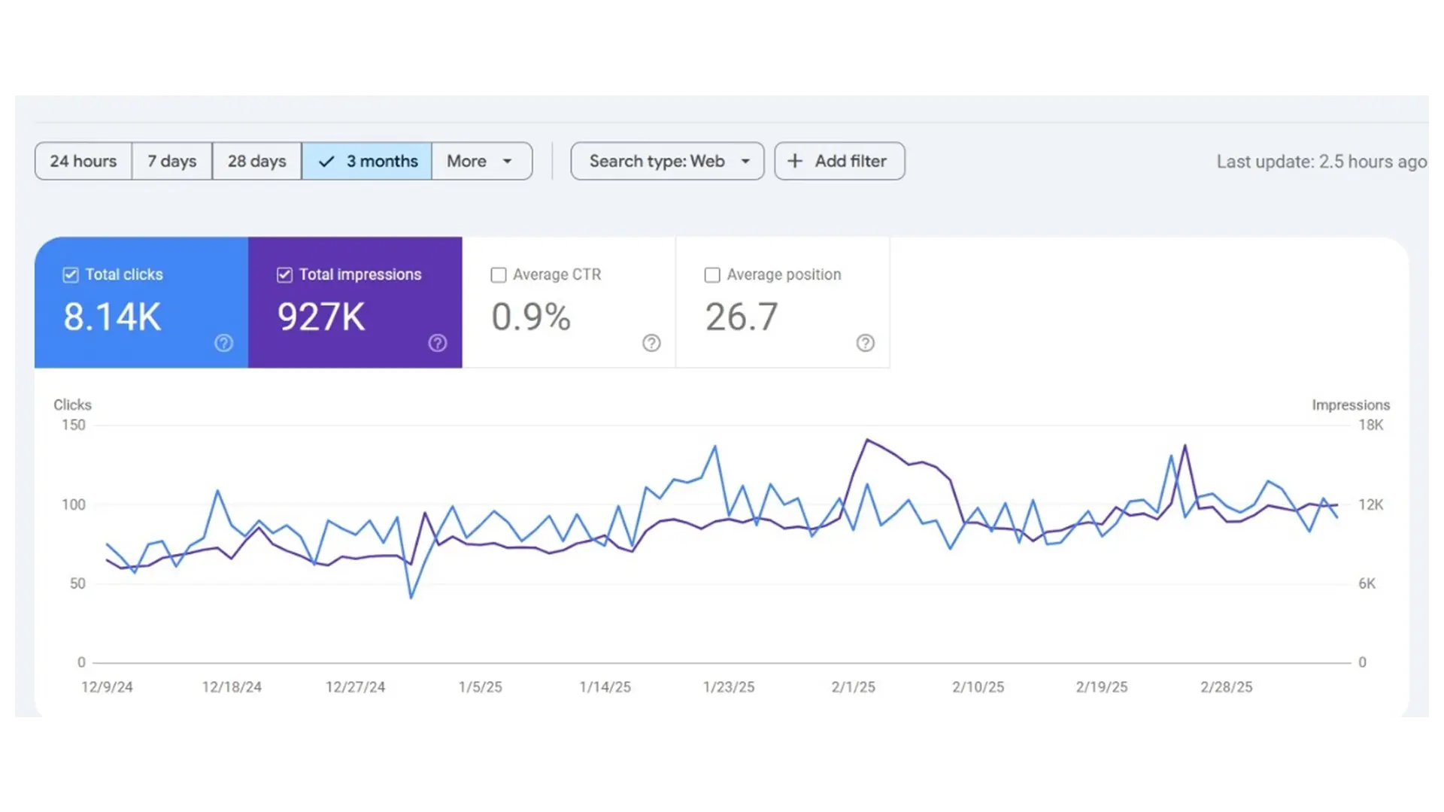Click the clicks dip before 1/5/25
Screen dimensions: 1444x812
pos(411,598)
